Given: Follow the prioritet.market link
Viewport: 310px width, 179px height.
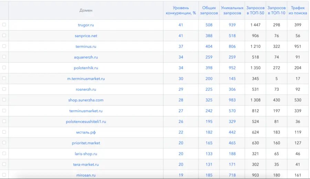Looking at the screenshot, I should tap(86, 143).
